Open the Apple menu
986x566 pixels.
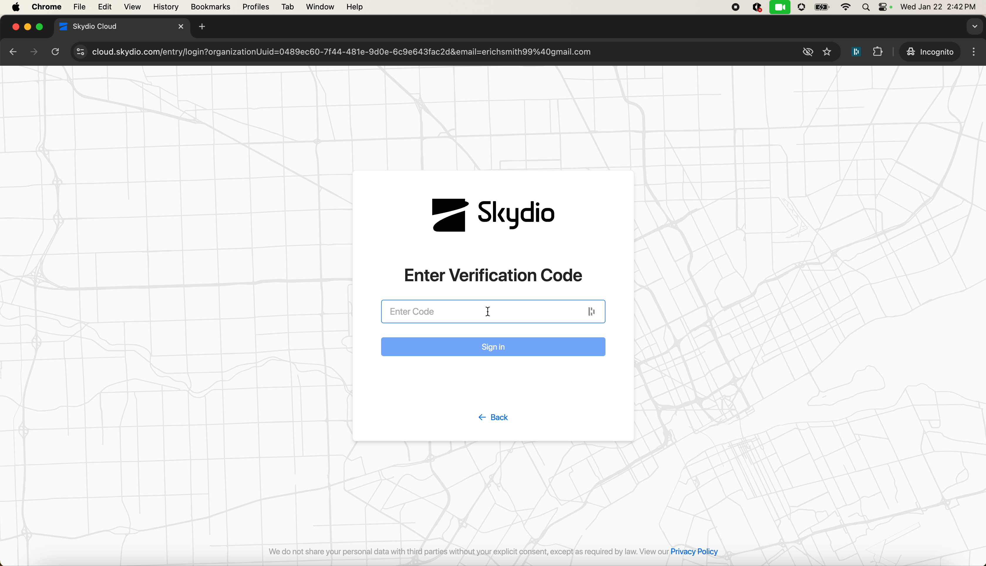[x=16, y=7]
